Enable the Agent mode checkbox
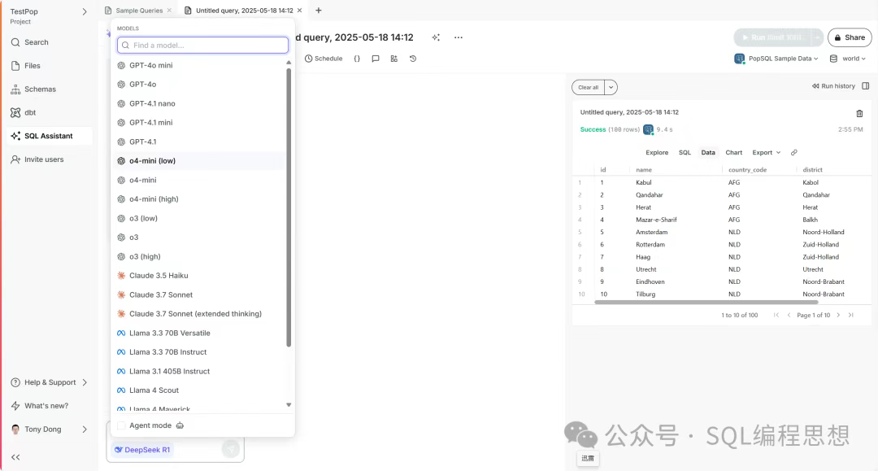 tap(121, 425)
